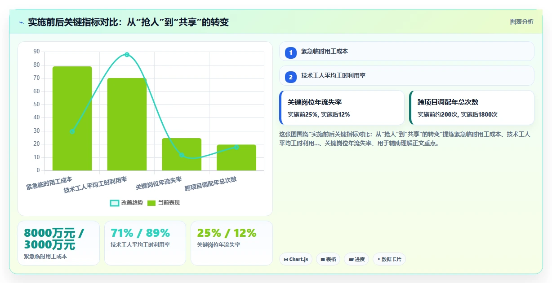Click the 关键岗位年流失率 green bar

[x=182, y=154]
